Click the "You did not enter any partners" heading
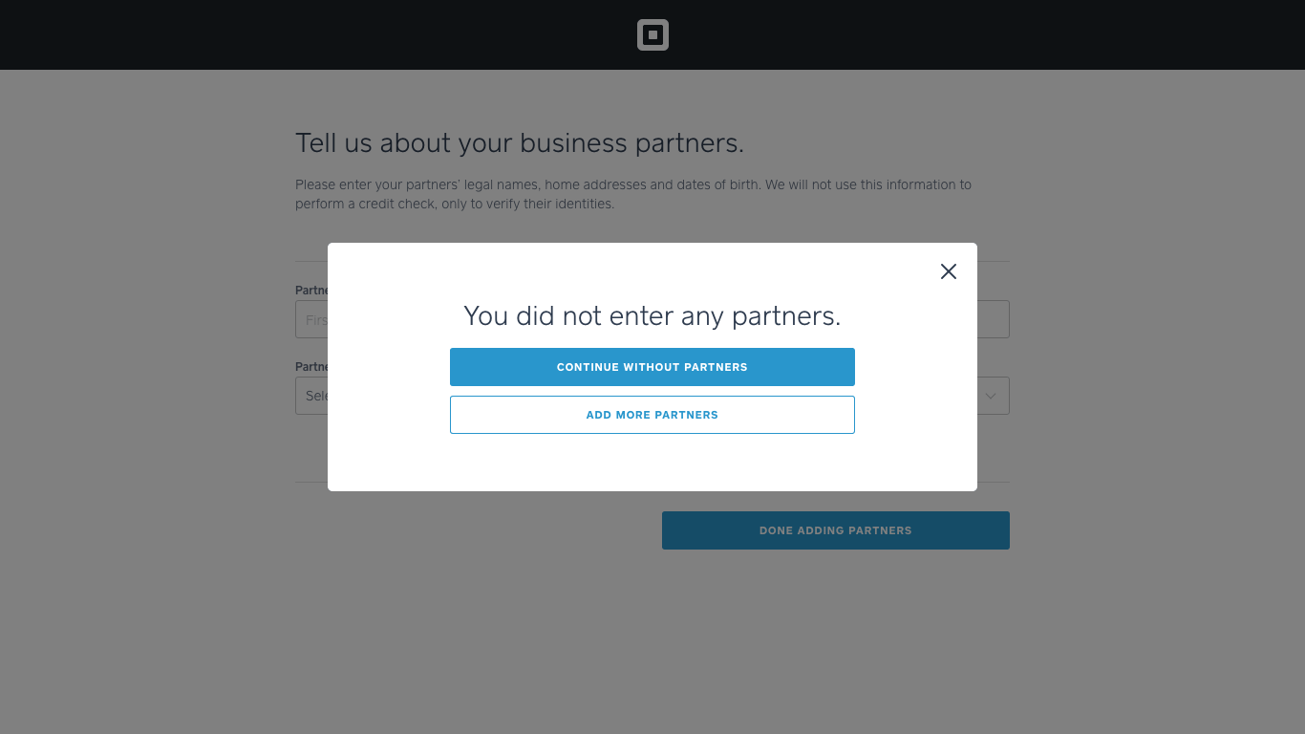Image resolution: width=1305 pixels, height=734 pixels. (652, 316)
